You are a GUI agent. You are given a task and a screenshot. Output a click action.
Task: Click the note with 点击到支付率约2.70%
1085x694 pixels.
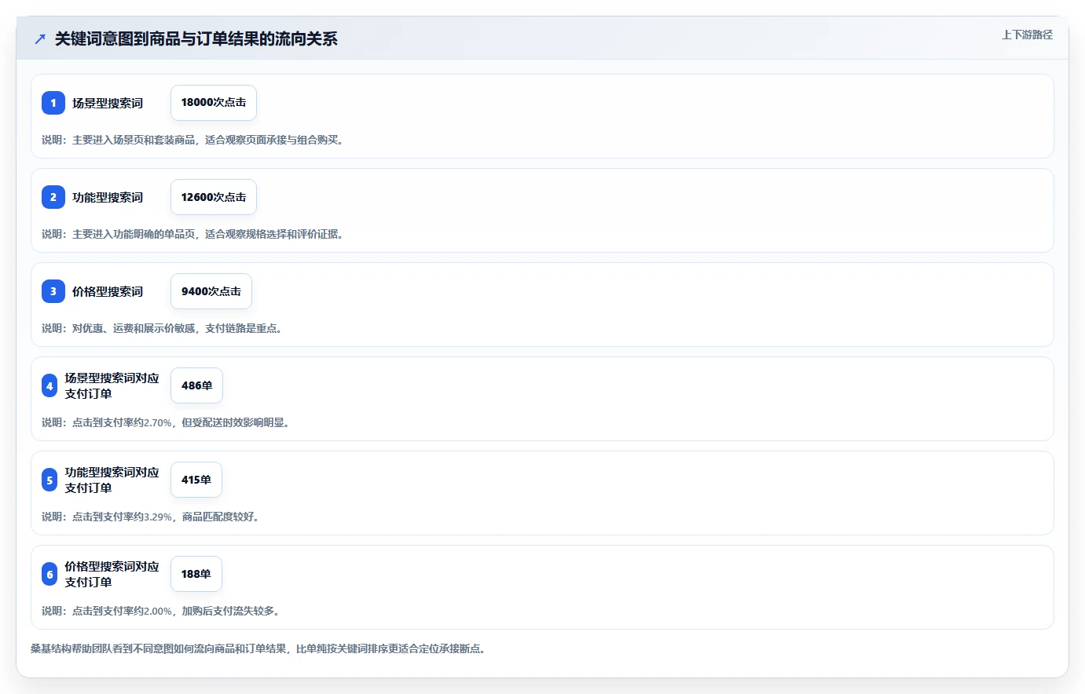[x=167, y=422]
